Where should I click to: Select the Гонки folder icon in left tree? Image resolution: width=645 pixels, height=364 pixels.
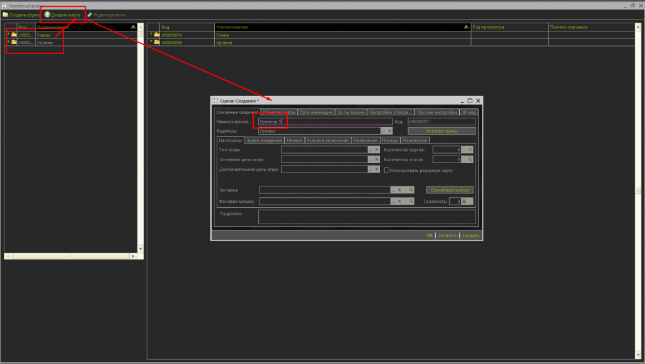click(x=14, y=35)
